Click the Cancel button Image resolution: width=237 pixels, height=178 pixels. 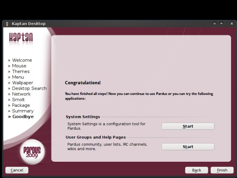[x=17, y=170]
